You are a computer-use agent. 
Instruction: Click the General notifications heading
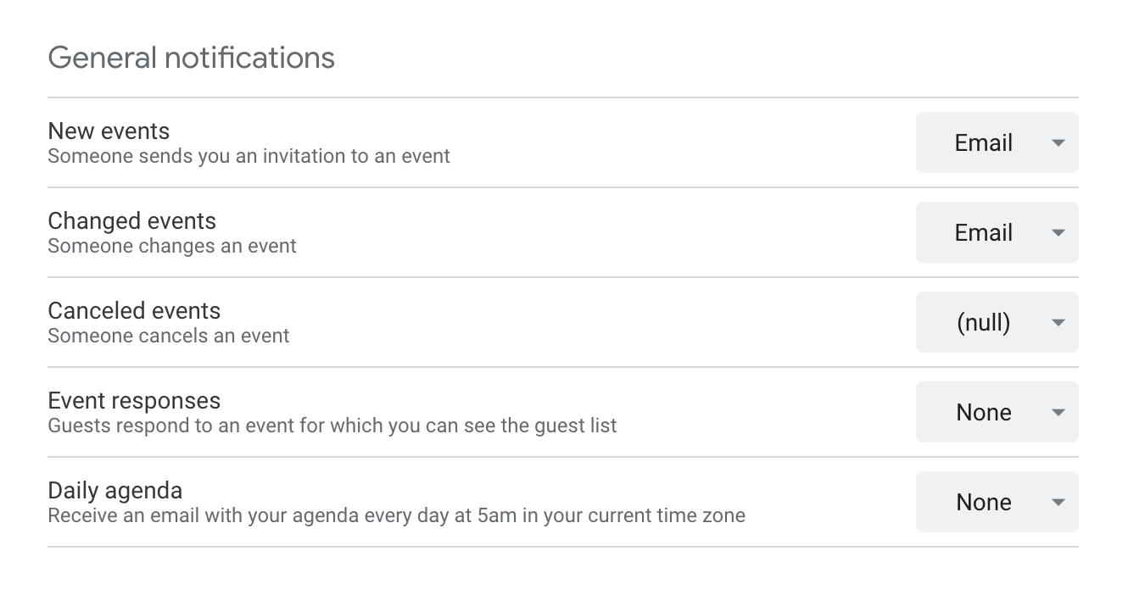(x=191, y=58)
